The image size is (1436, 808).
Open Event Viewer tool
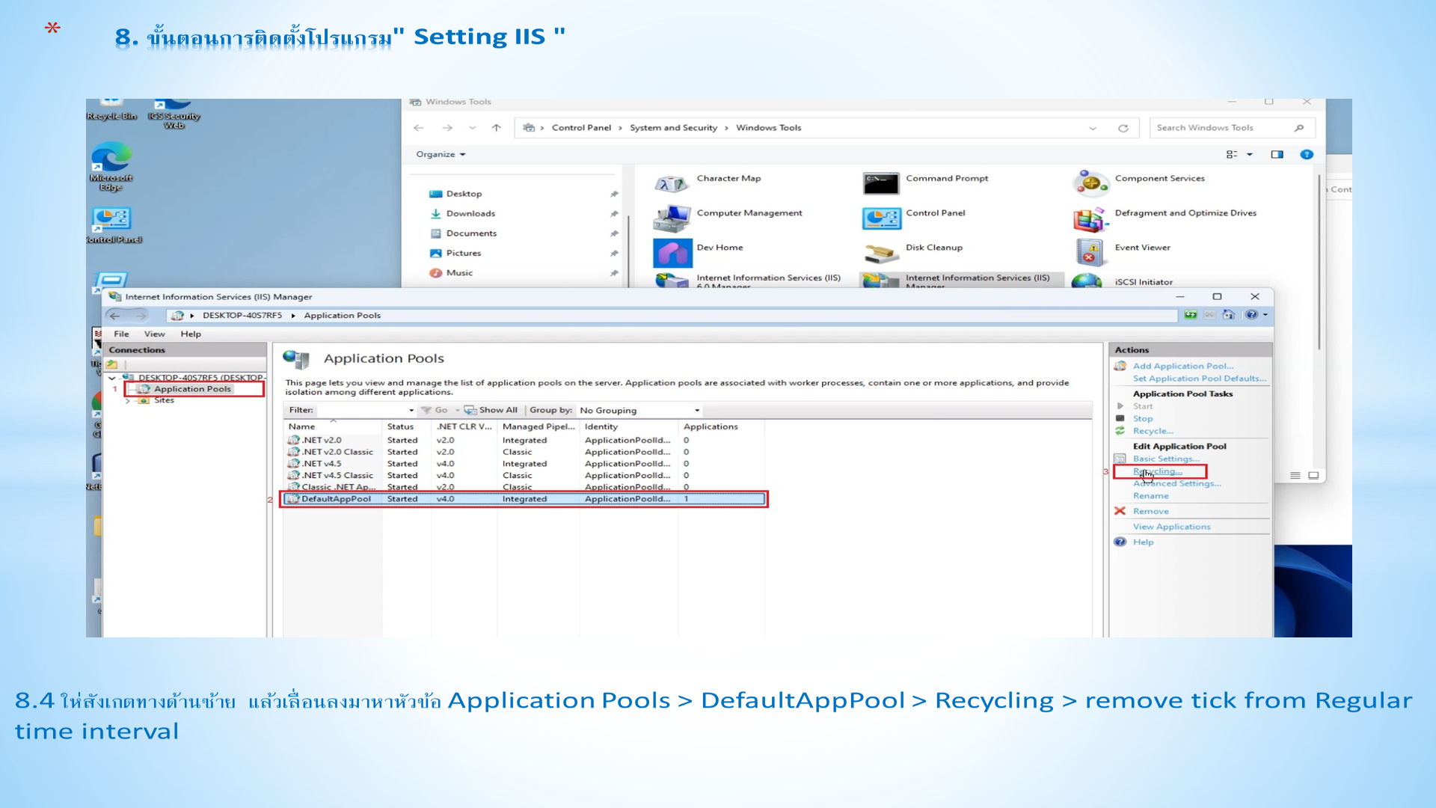pos(1122,251)
